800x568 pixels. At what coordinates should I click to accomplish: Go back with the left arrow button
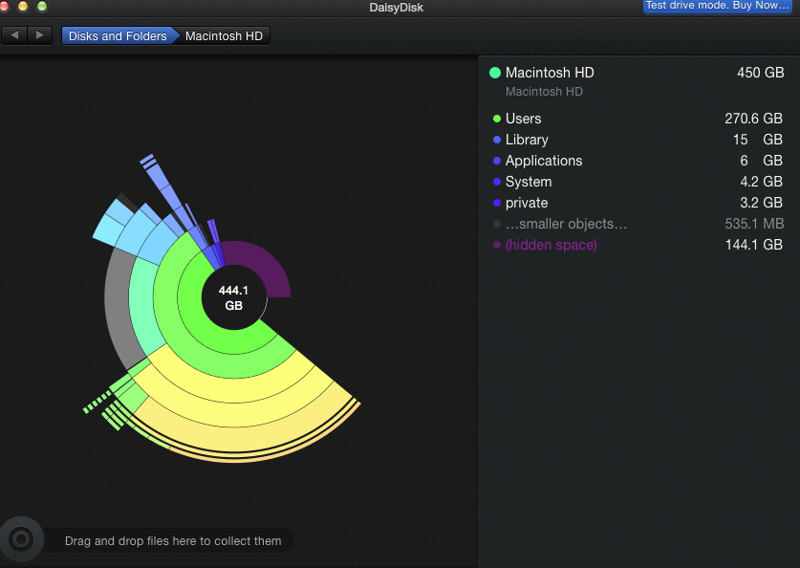tap(14, 35)
